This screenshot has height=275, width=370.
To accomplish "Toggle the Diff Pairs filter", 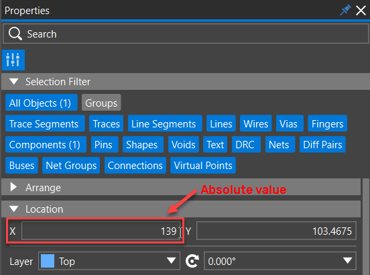I will [x=322, y=144].
